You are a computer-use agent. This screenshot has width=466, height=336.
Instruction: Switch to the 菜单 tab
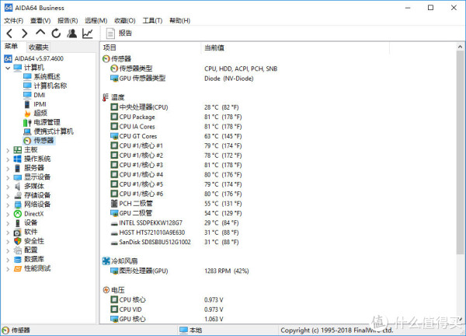(x=12, y=47)
